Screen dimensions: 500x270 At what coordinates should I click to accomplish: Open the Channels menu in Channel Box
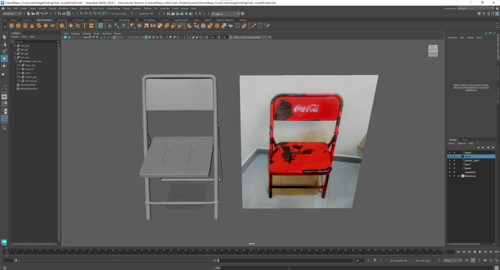(452, 37)
